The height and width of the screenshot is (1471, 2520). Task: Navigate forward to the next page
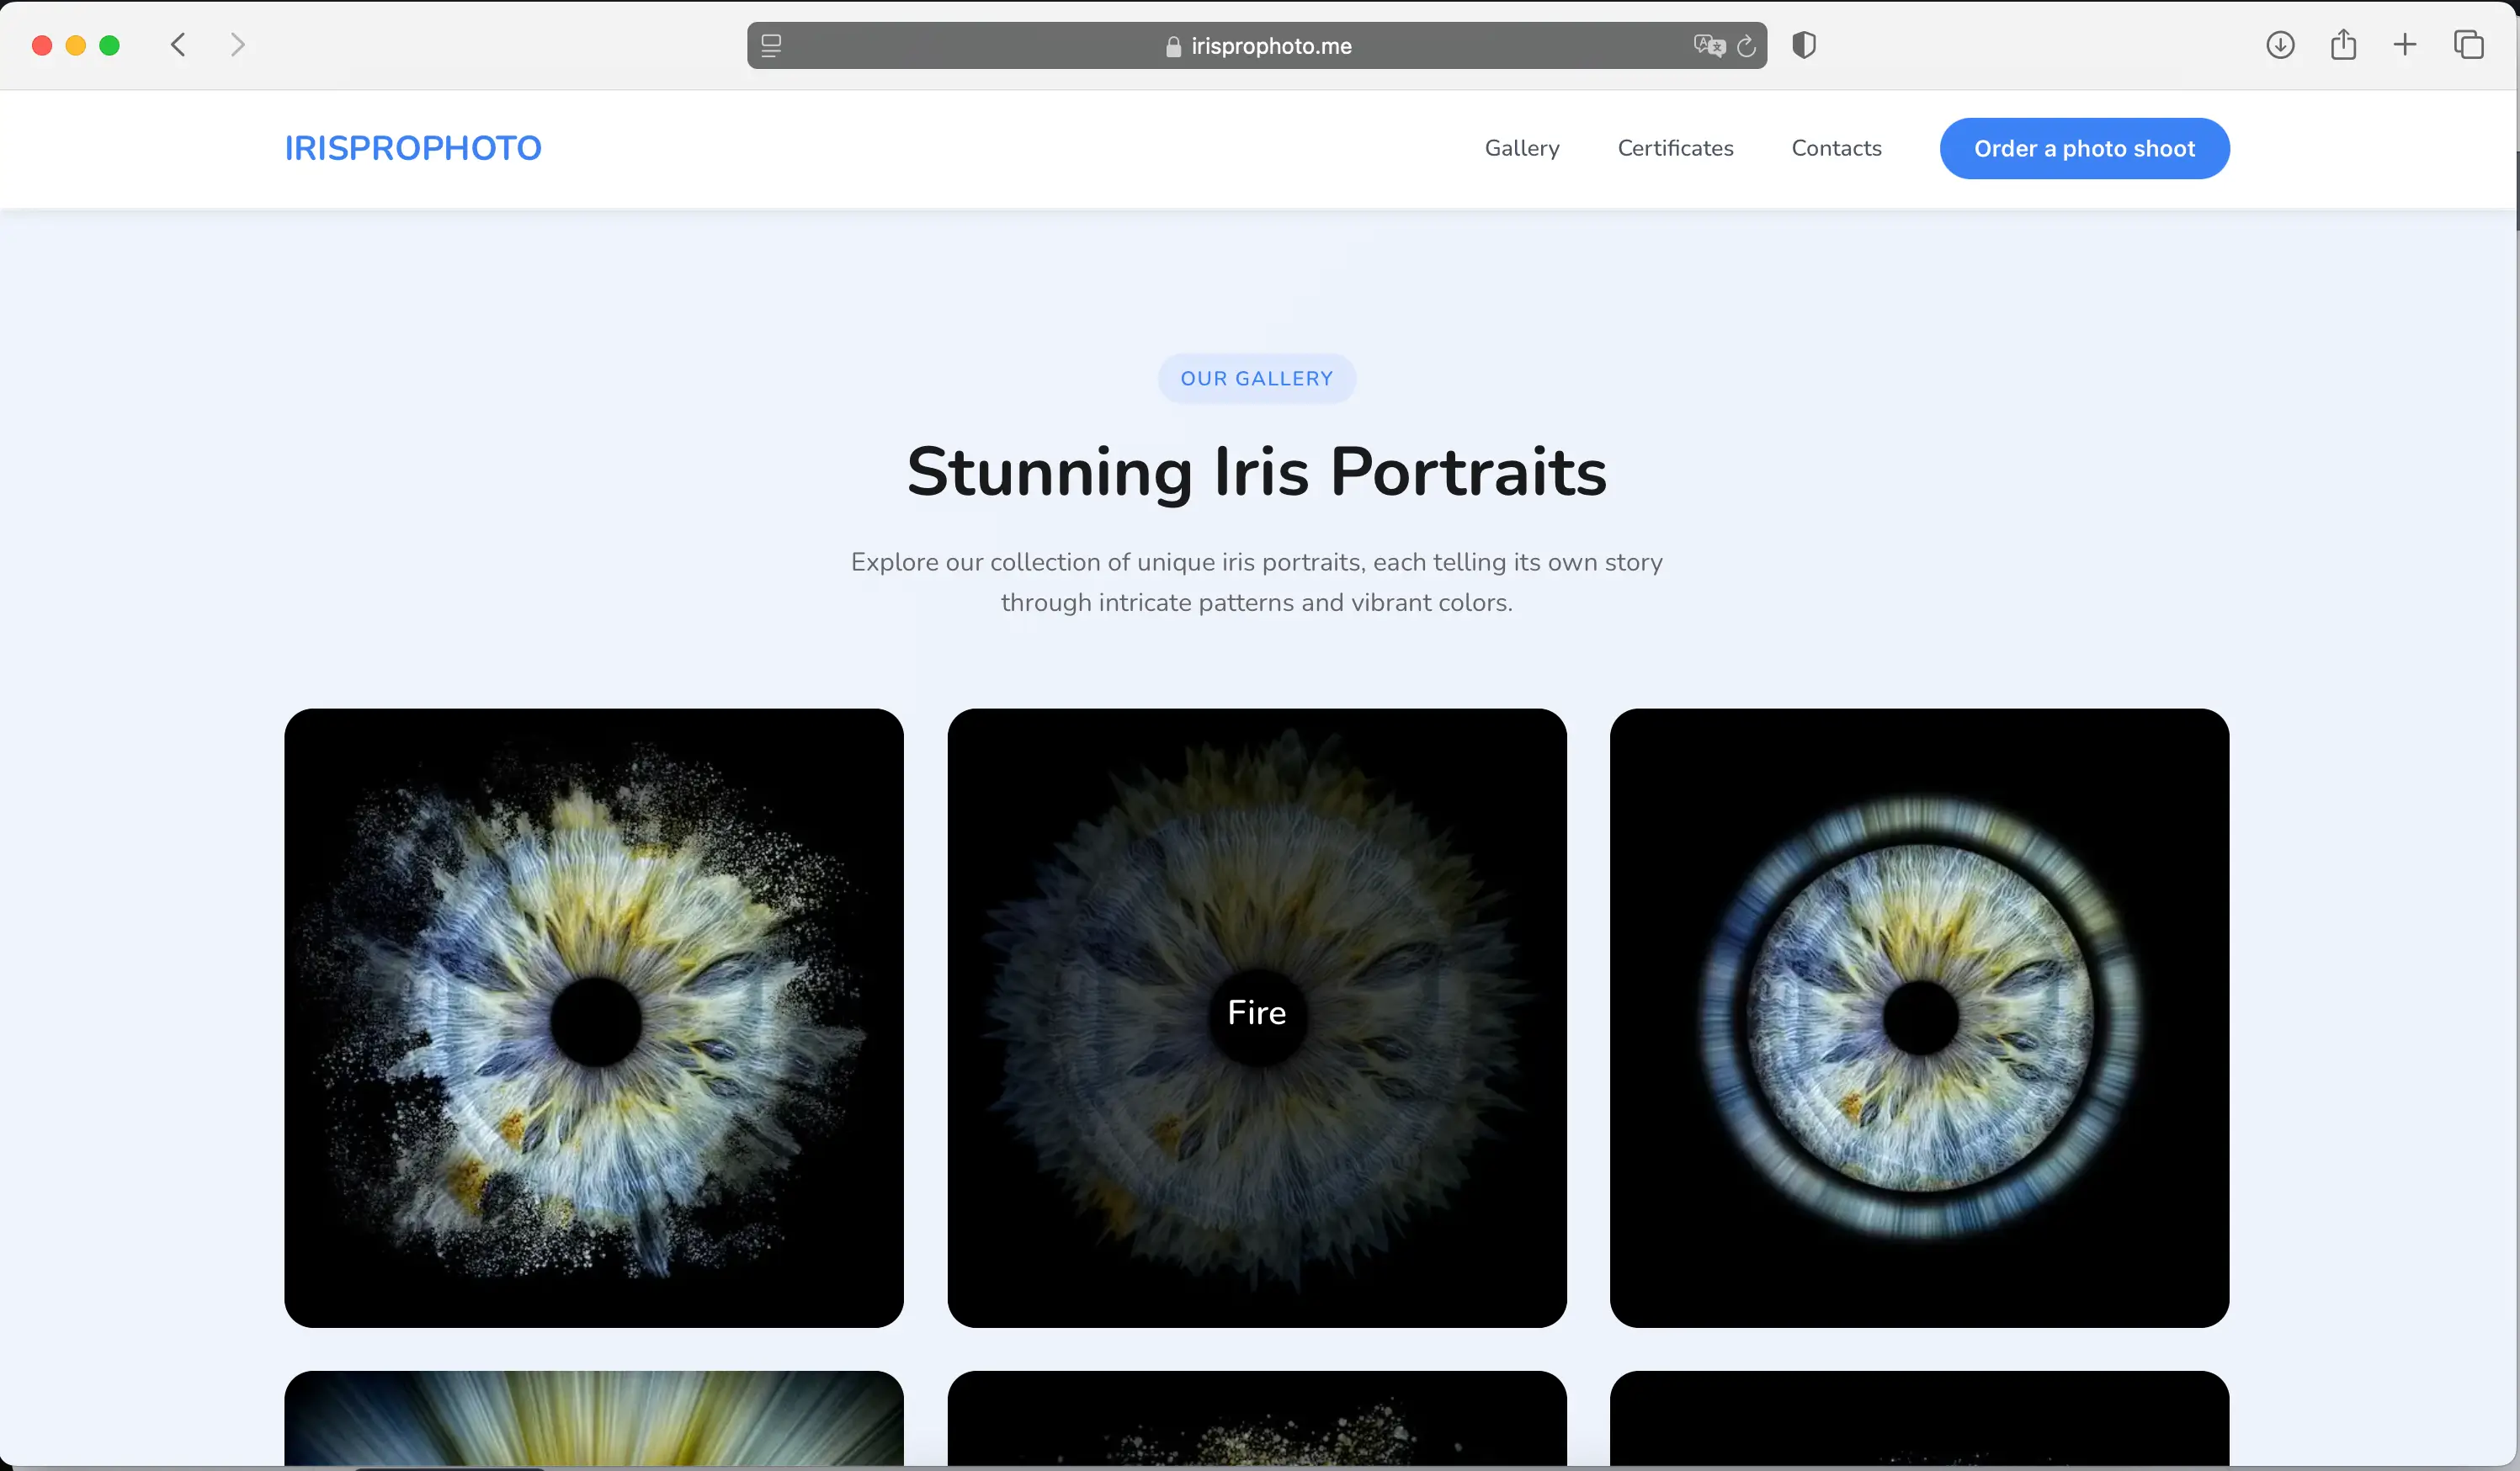click(237, 44)
